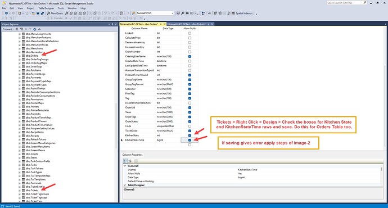388x208 pixels.
Task: Click the wrench properties icon in toolbar
Action: tap(183, 13)
